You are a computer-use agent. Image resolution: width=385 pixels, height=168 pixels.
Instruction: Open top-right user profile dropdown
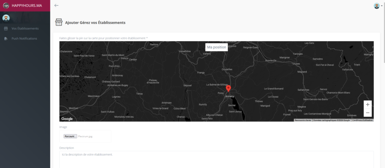(377, 6)
